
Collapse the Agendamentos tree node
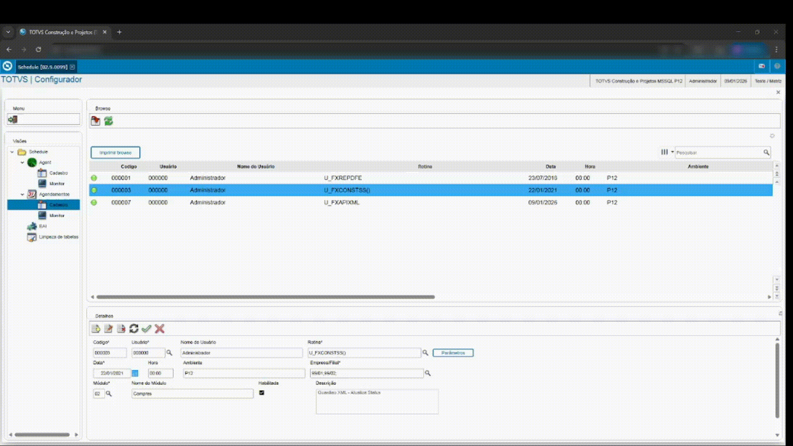(x=22, y=195)
